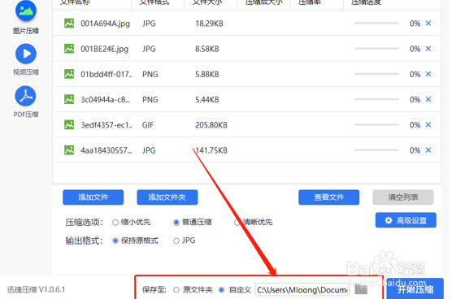
Task: Click the 清空列表 button
Action: [x=403, y=197]
